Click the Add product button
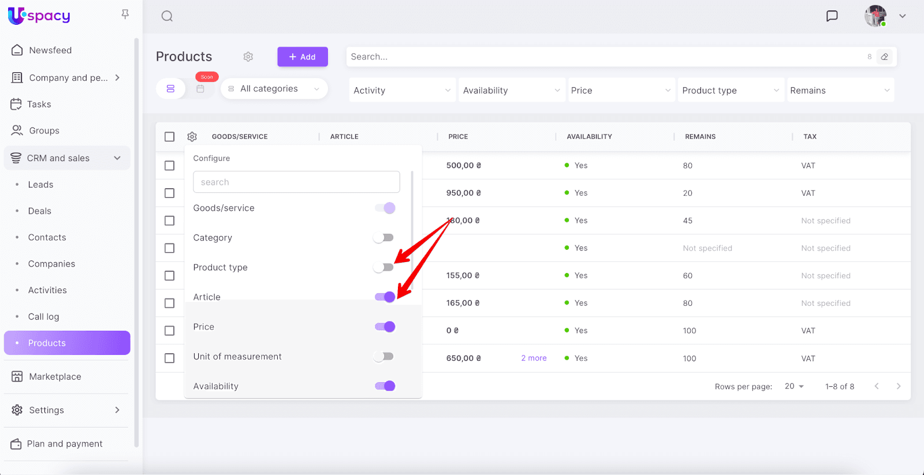 (302, 57)
